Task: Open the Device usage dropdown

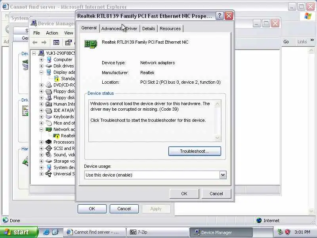Action: coord(223,175)
